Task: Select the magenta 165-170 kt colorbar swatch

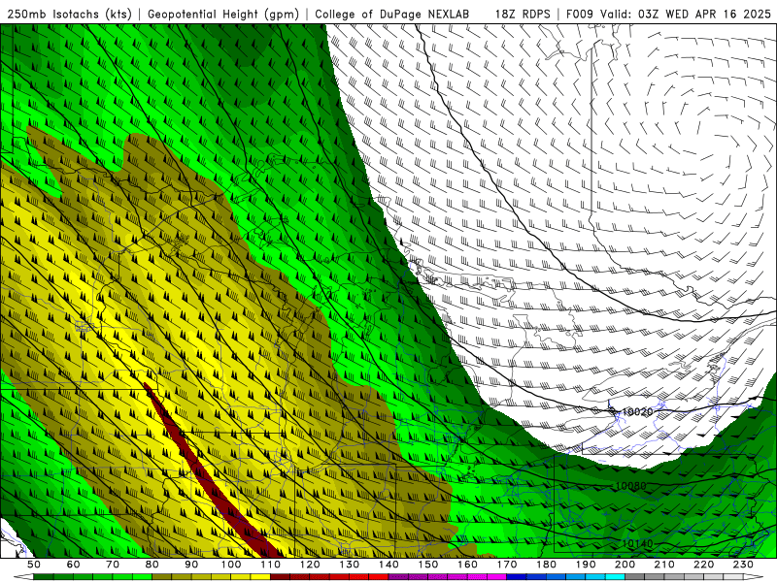Action: [x=496, y=577]
